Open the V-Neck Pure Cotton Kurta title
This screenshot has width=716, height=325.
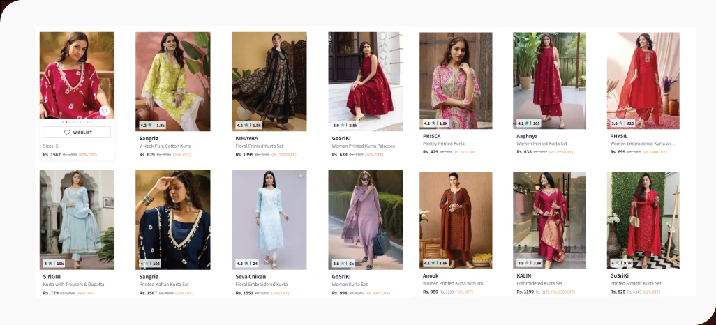click(x=165, y=146)
